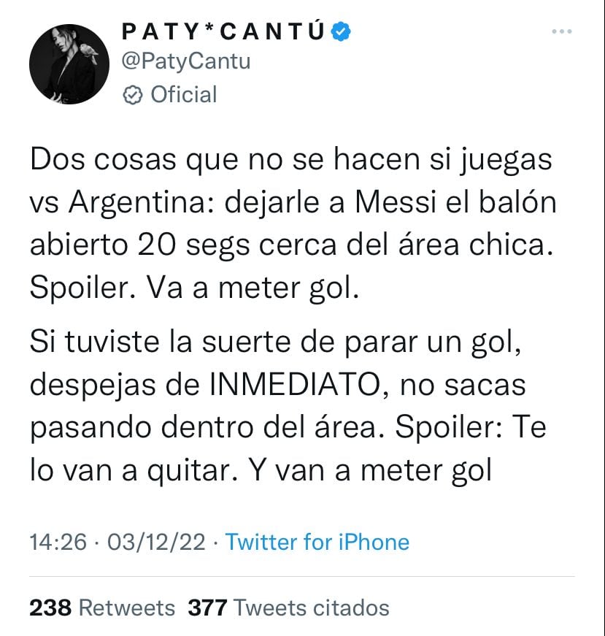Image resolution: width=605 pixels, height=636 pixels.
Task: Click the blue verified checkmark badge
Action: point(339,31)
